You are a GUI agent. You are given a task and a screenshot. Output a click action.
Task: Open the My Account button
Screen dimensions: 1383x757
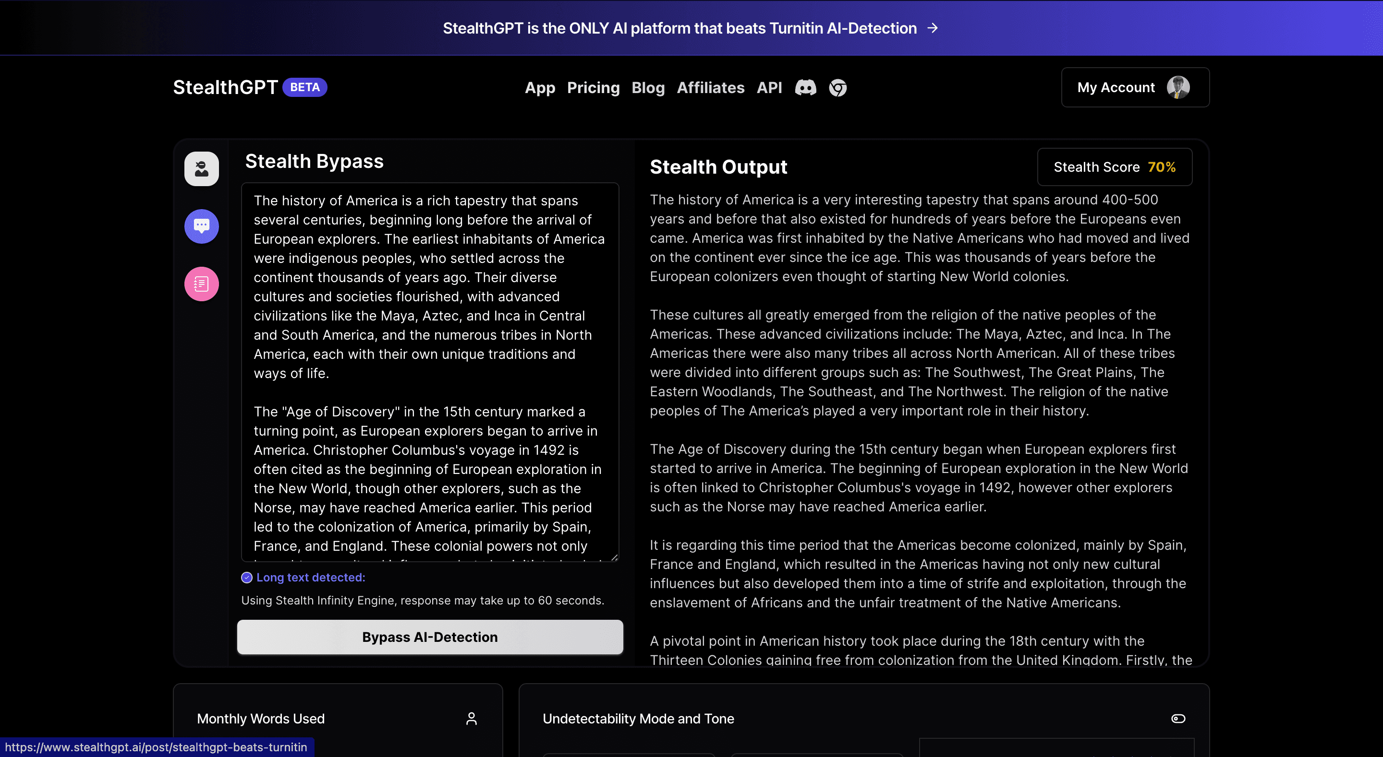[x=1116, y=87]
